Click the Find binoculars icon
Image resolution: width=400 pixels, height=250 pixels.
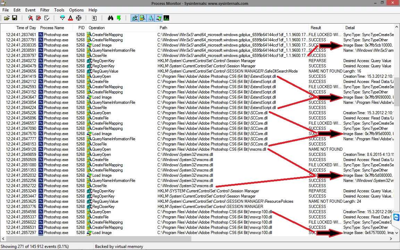[x=110, y=18]
